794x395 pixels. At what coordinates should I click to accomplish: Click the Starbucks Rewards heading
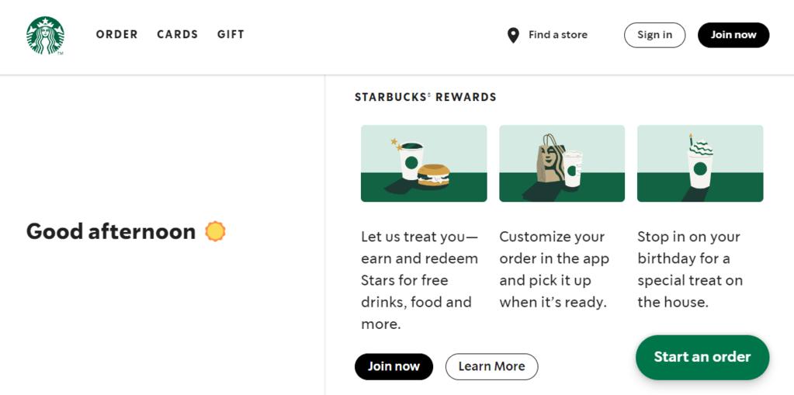click(x=425, y=98)
